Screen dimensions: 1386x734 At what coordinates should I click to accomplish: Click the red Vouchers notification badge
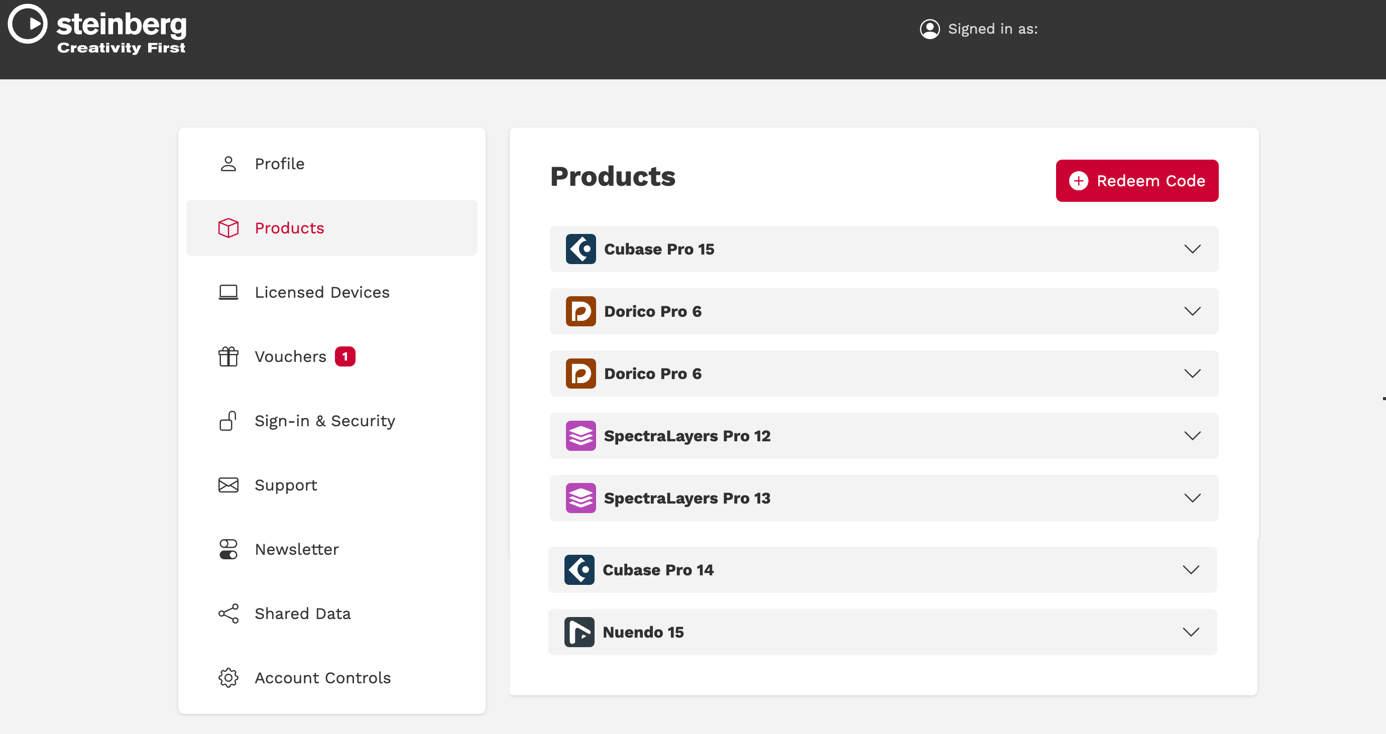(345, 356)
